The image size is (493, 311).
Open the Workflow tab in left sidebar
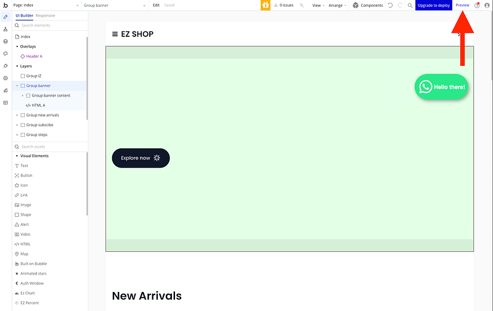pyautogui.click(x=6, y=29)
